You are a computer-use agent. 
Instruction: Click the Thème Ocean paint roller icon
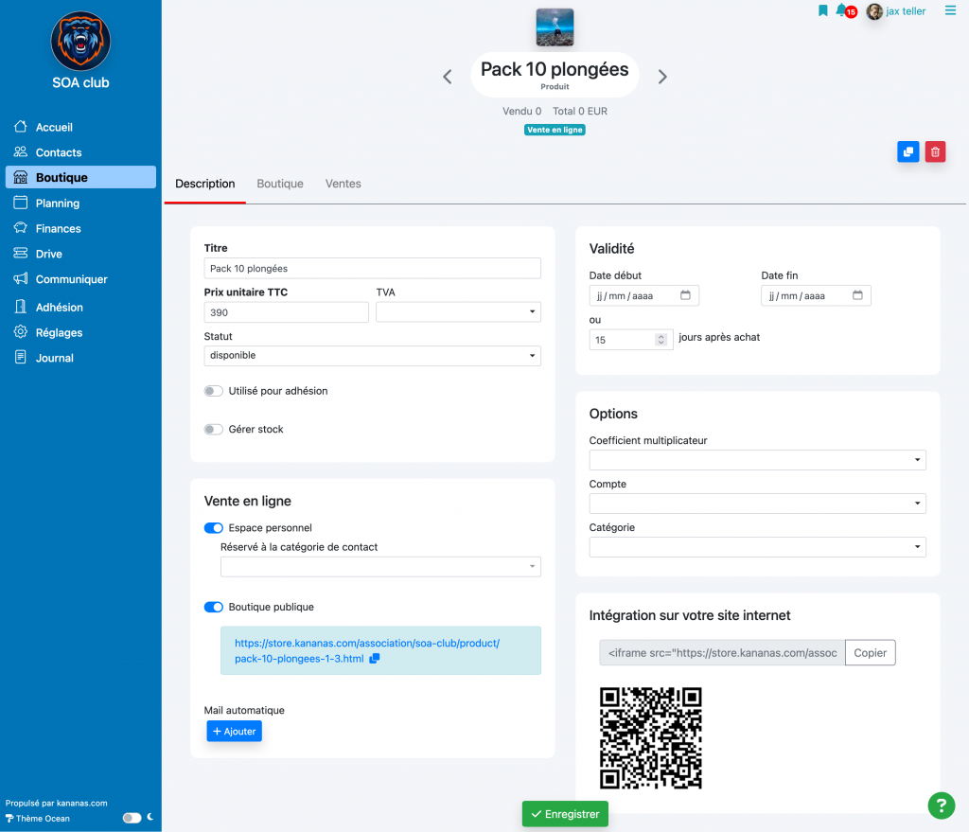tap(9, 819)
